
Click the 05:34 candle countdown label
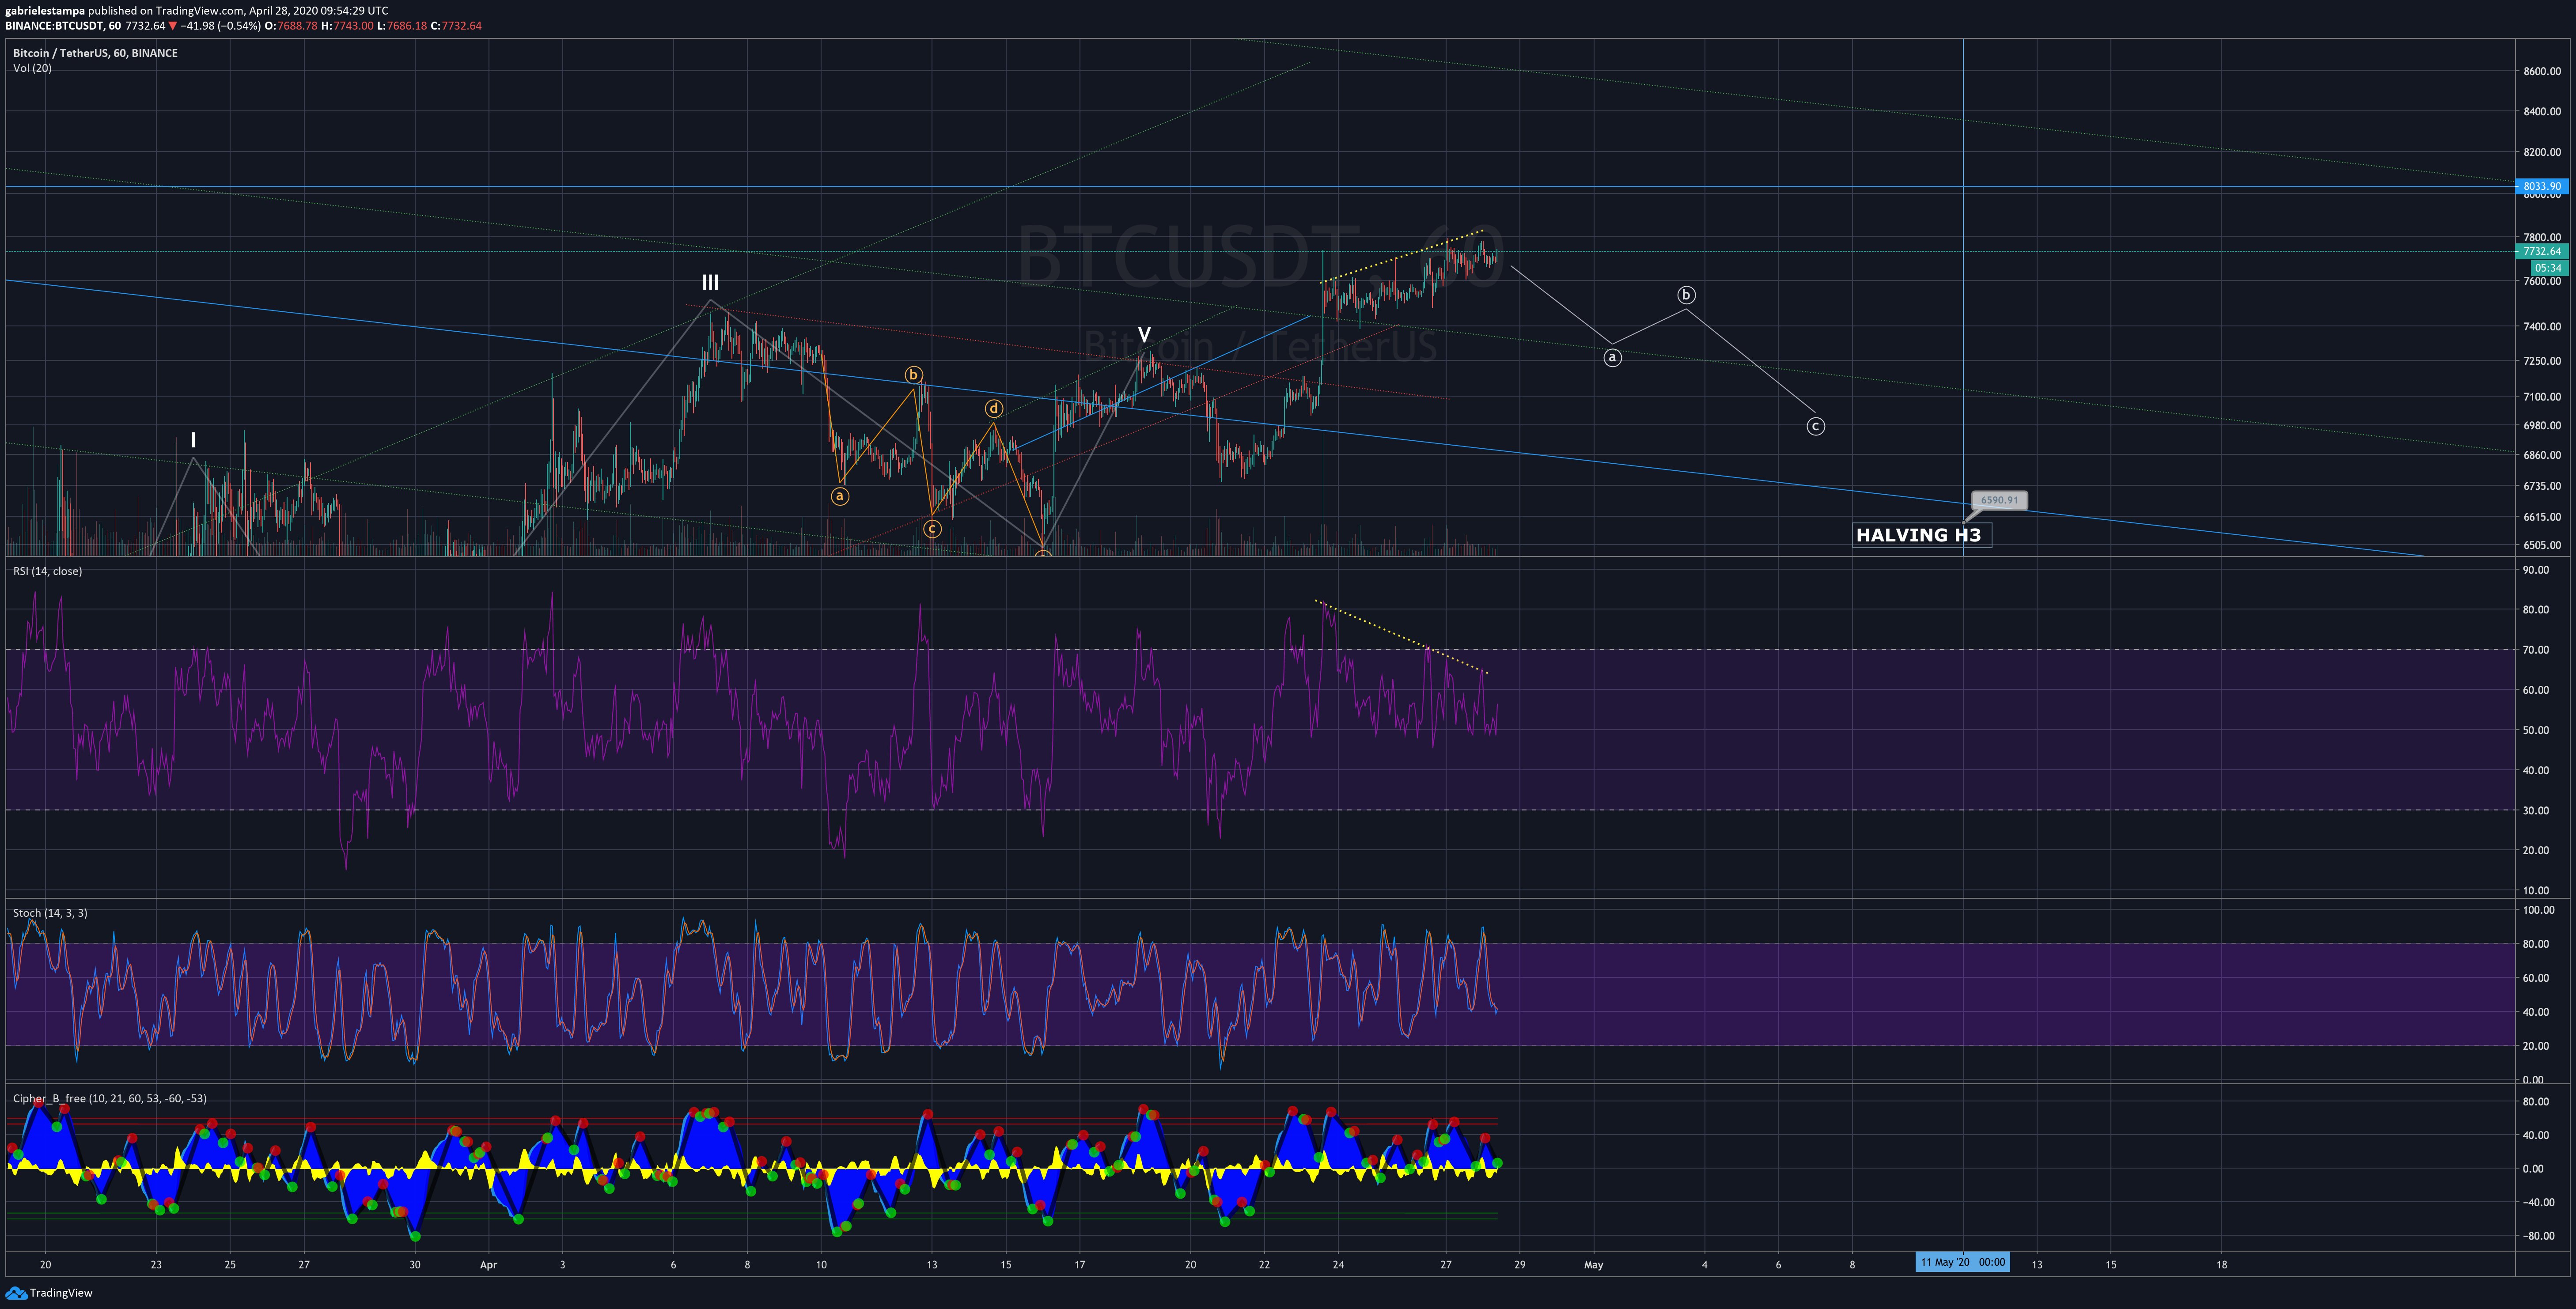tap(2548, 268)
